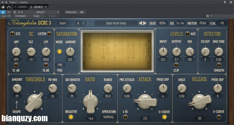Toggle LPF 12 dB slope LED
The image size is (234, 125).
coord(46,65)
